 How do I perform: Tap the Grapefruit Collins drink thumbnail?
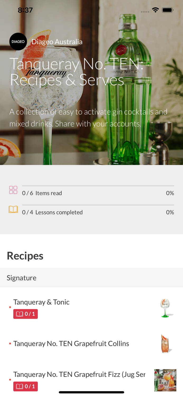point(165,344)
